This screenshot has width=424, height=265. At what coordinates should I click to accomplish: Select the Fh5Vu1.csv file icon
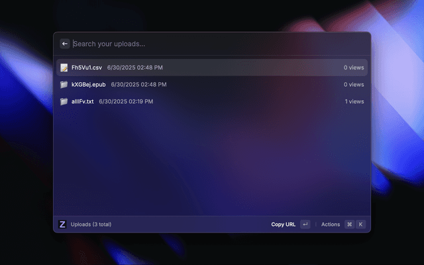(x=64, y=68)
